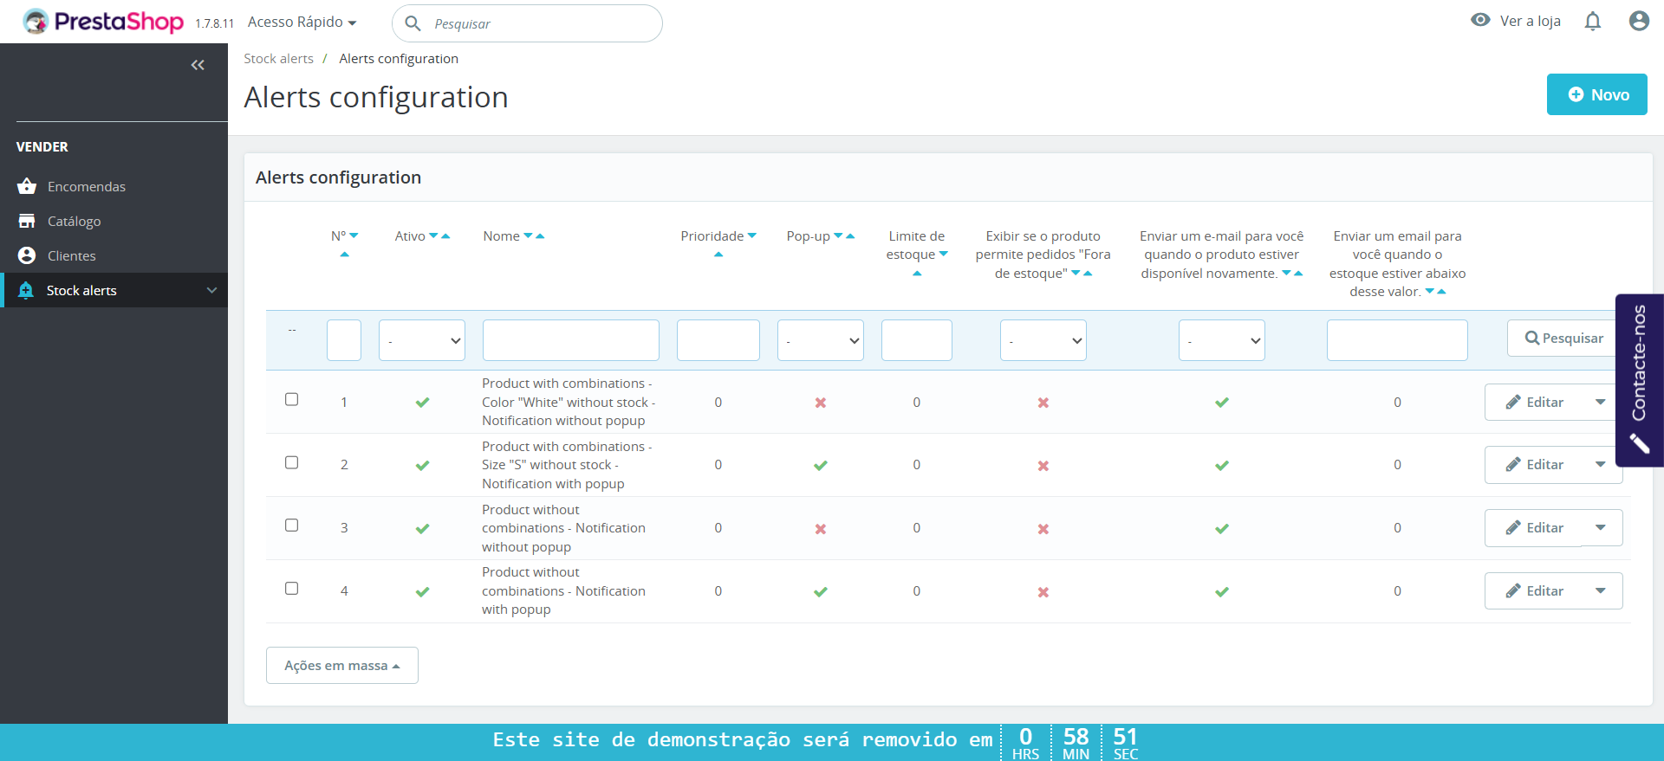Expand Acesso Rápido quick access menu
Screen dimensions: 1664x761
click(x=302, y=23)
